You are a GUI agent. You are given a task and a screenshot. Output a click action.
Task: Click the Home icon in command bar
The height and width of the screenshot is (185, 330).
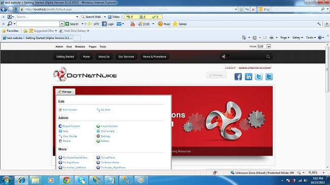click(244, 38)
